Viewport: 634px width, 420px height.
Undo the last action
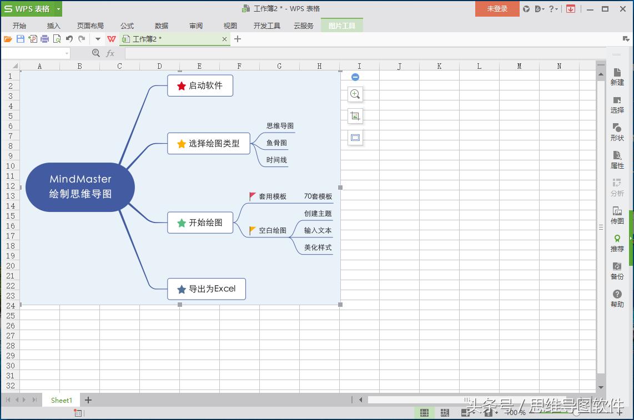[69, 39]
